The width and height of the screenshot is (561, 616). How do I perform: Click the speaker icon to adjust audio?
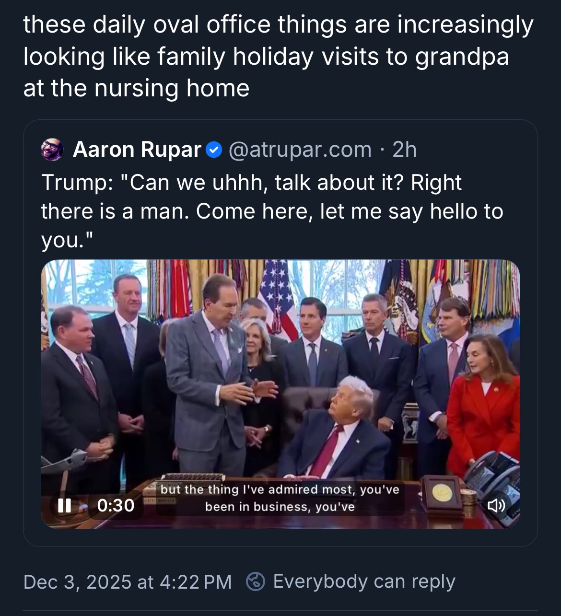[x=498, y=506]
